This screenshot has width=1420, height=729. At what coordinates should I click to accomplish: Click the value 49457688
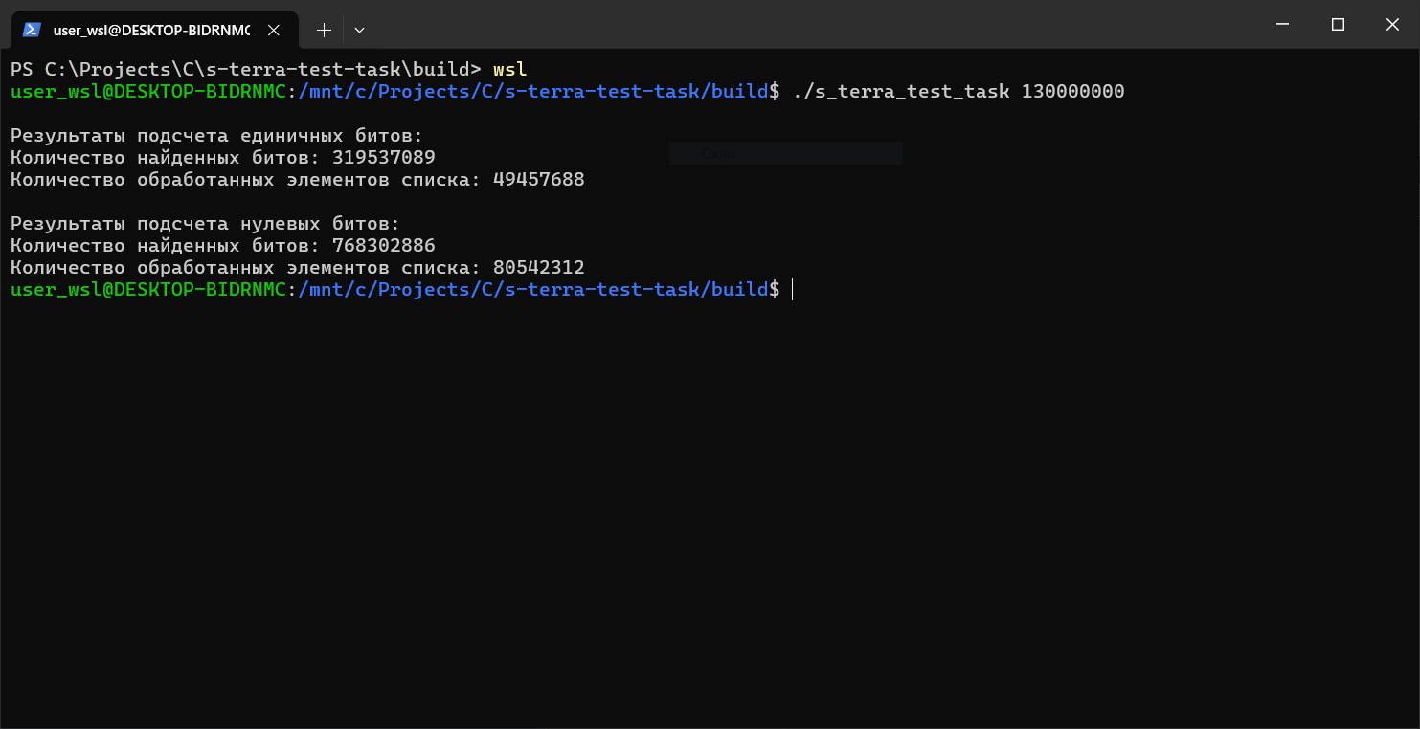539,180
